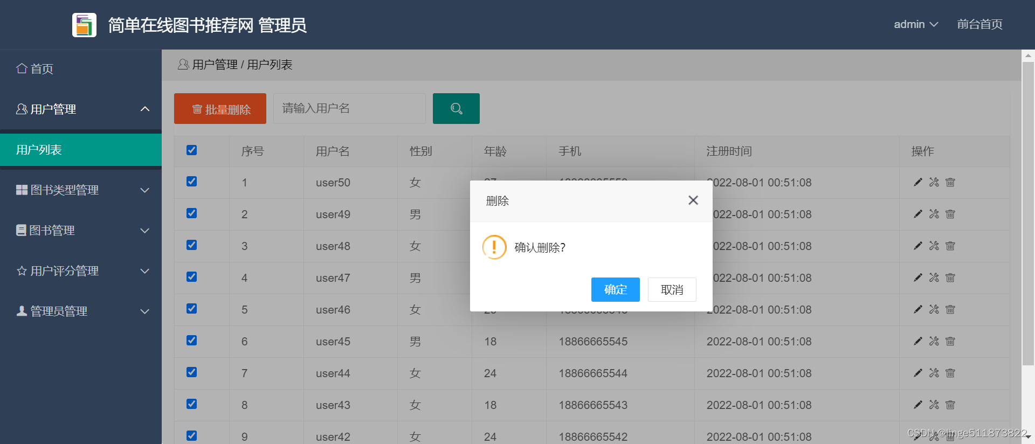The height and width of the screenshot is (444, 1035).
Task: Click the username cell user42
Action: [x=333, y=436]
